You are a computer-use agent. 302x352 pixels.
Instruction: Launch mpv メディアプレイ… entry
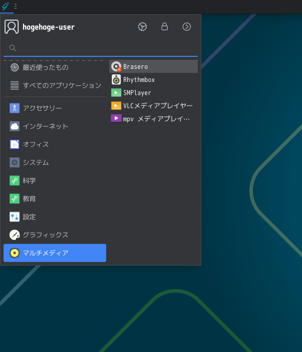coord(154,119)
